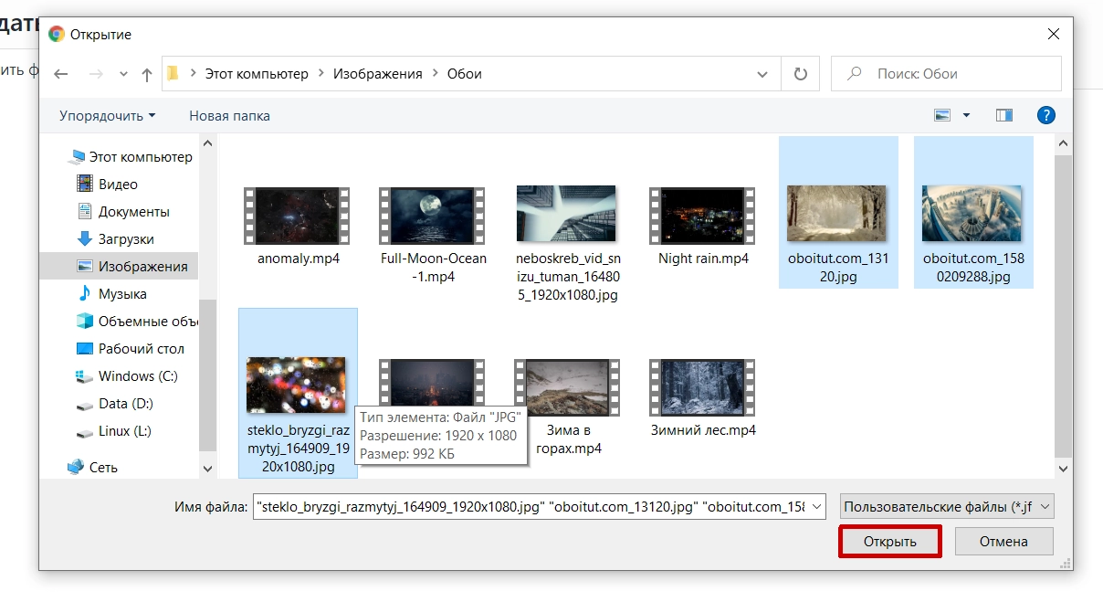Open the Загрузки folder in sidebar
Screen dimensions: 1103x602
[126, 239]
